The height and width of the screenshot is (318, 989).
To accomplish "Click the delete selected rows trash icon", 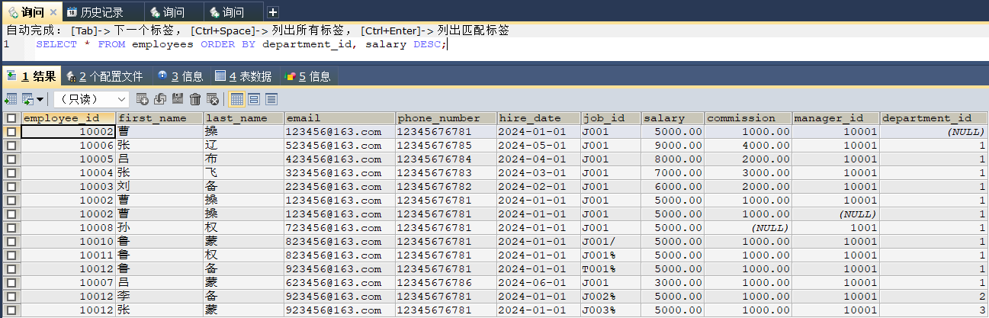I will coord(195,99).
